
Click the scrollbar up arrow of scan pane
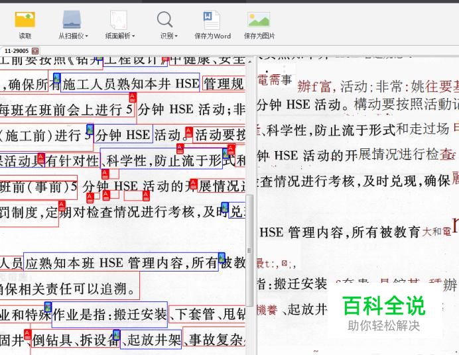point(249,62)
